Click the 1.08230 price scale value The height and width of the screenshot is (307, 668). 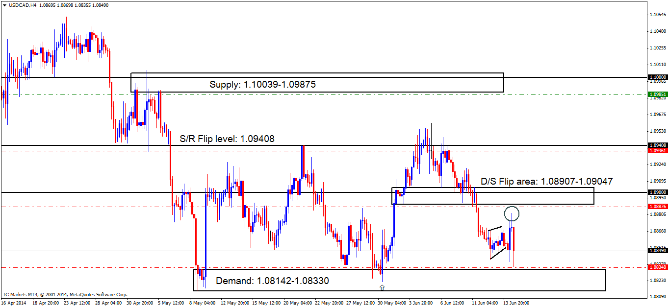[x=657, y=281]
